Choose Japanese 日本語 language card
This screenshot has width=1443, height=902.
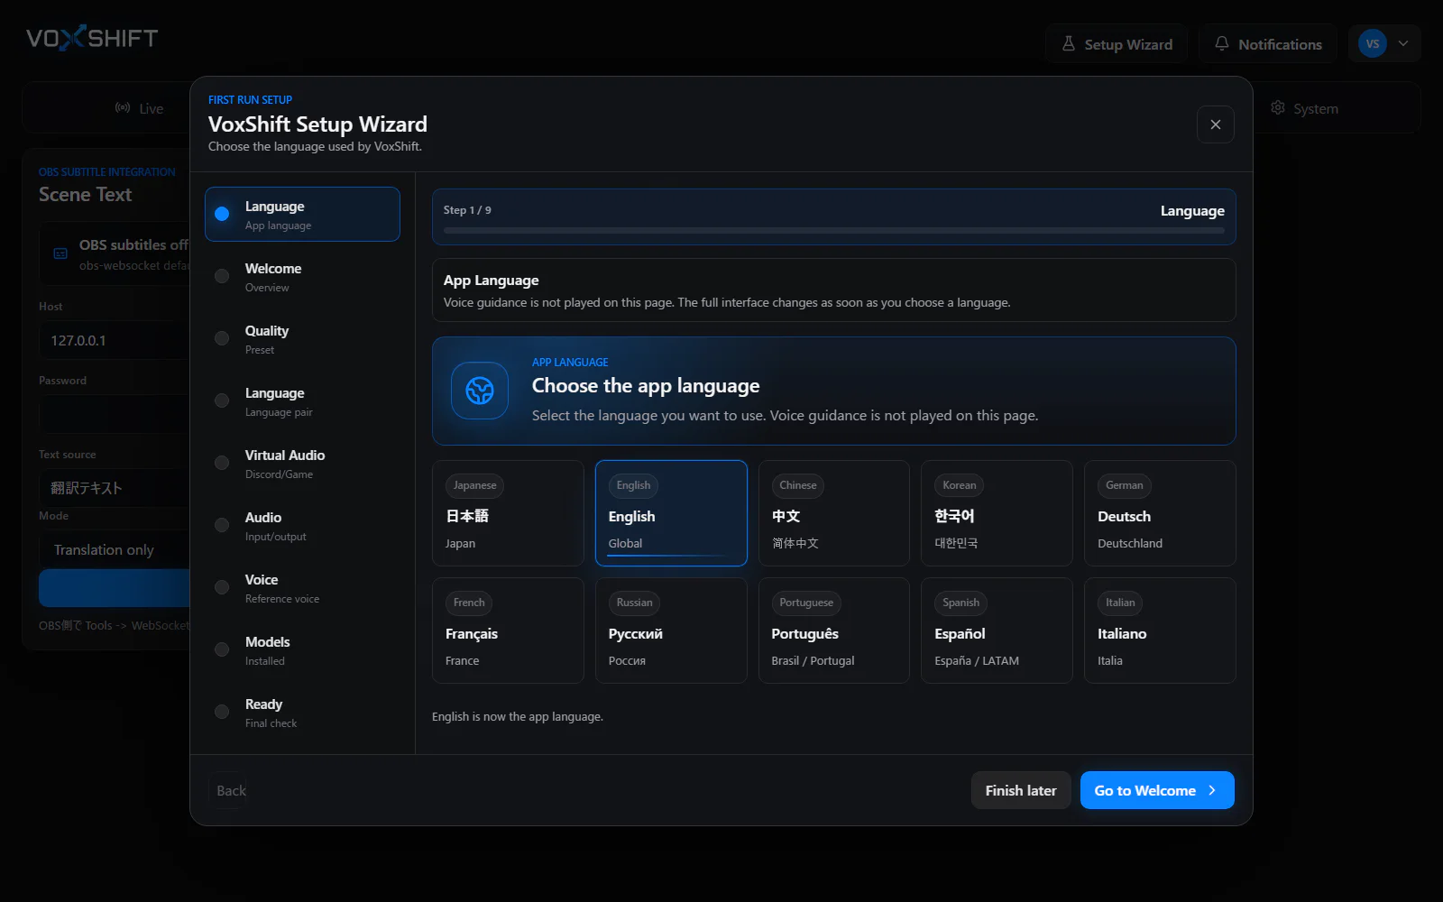pyautogui.click(x=508, y=513)
